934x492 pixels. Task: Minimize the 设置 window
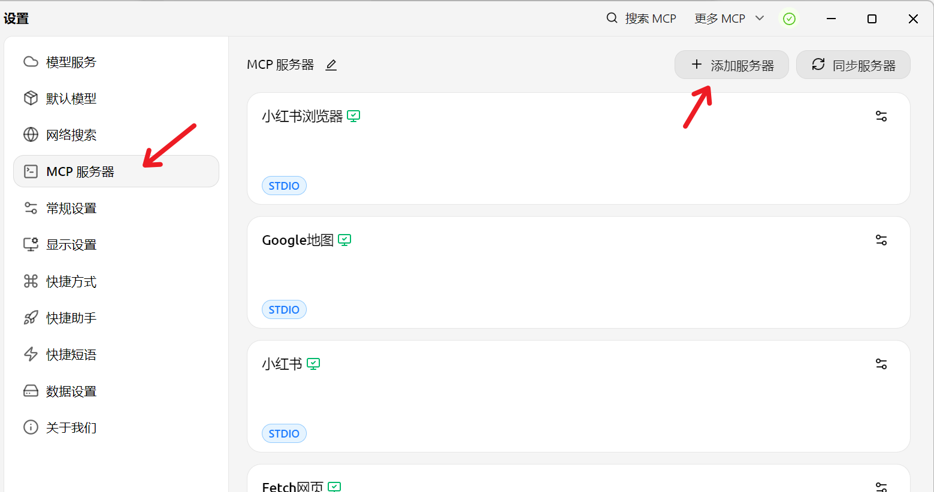[x=831, y=19]
